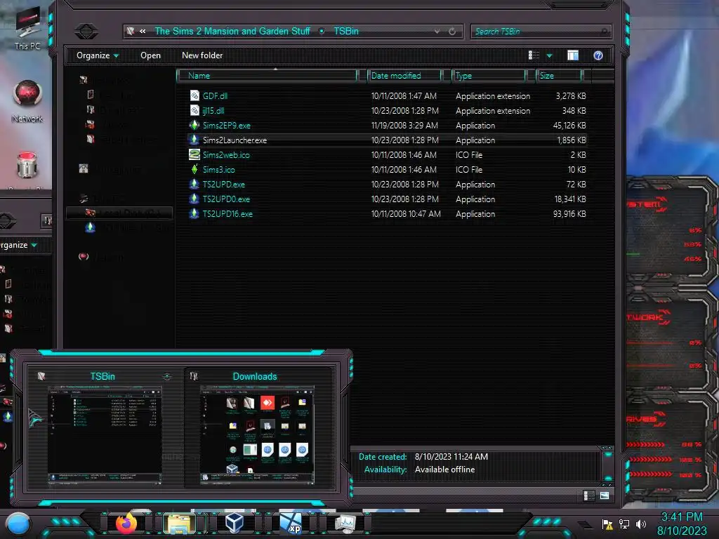Click Open in the command bar
Image resolution: width=719 pixels, height=539 pixels.
pyautogui.click(x=150, y=55)
